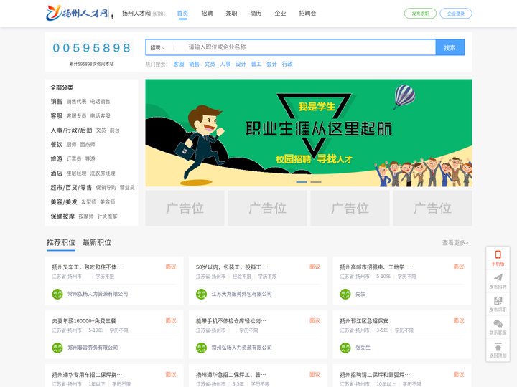Open subcategory 电话销售
This screenshot has height=387, width=517.
point(101,102)
